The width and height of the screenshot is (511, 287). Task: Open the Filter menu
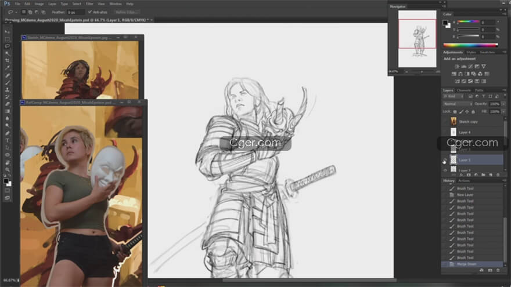point(89,4)
